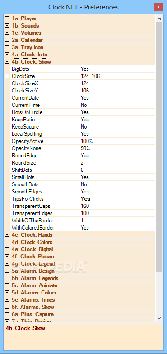The height and width of the screenshot is (354, 167).
Task: Expand the 5c. Alarm. Animate category
Action: (x=7, y=285)
